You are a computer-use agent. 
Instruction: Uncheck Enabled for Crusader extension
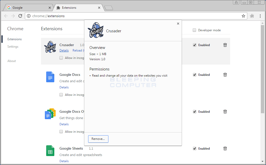point(195,45)
